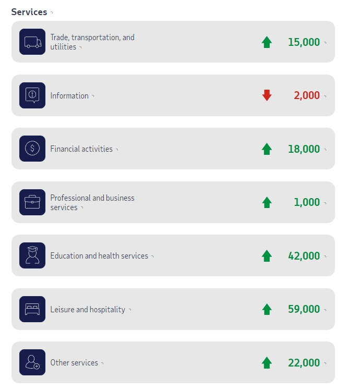
Task: Click the truck icon for Trade, transportation
Action: tap(32, 42)
